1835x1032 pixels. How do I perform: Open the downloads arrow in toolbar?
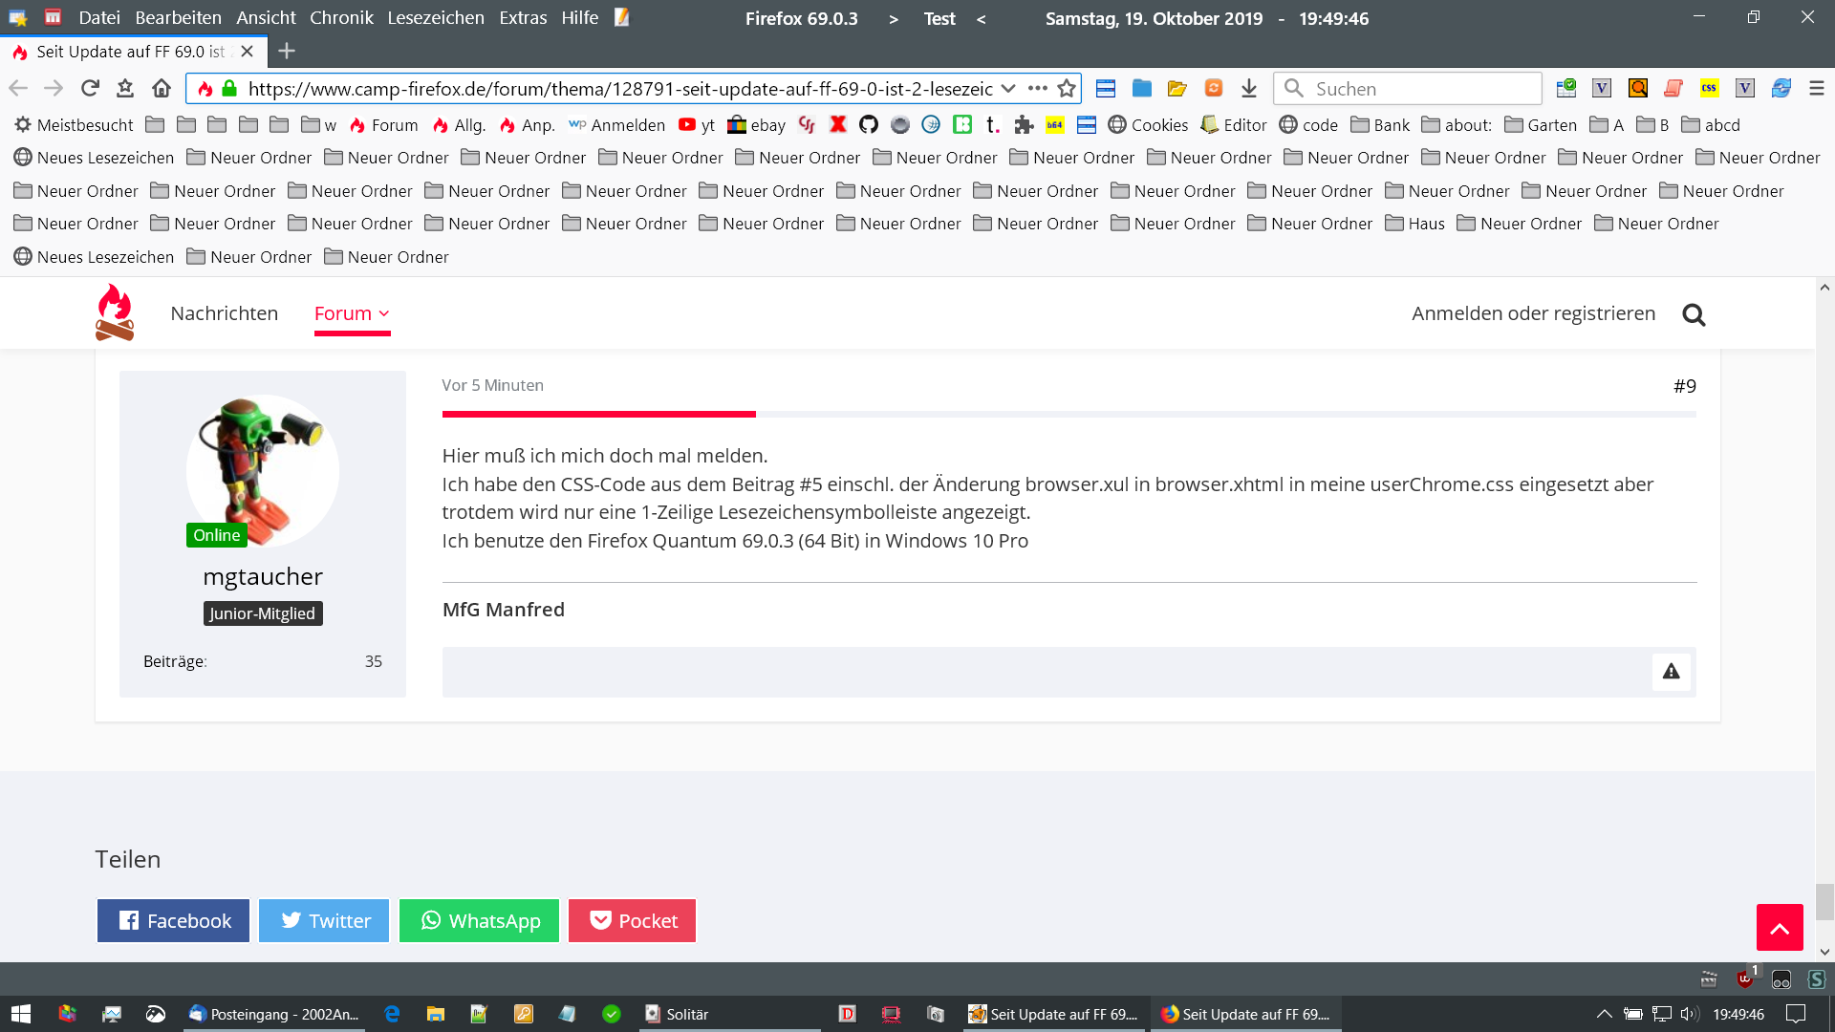pyautogui.click(x=1249, y=89)
